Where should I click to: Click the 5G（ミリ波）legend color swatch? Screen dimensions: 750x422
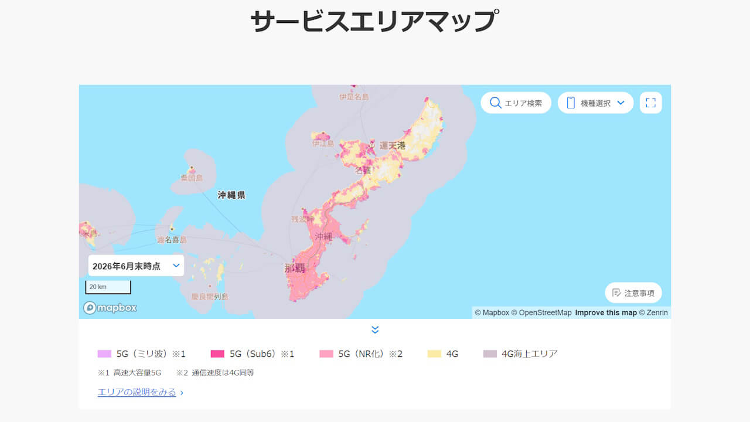point(104,354)
